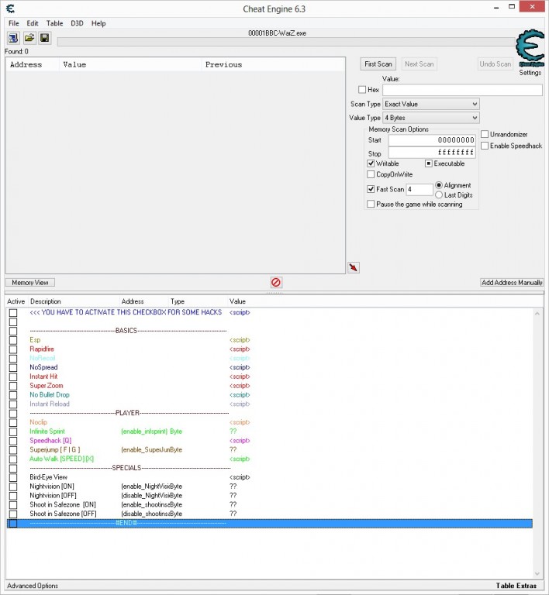This screenshot has height=595, width=549.
Task: Open the D3D menu
Action: [x=78, y=24]
